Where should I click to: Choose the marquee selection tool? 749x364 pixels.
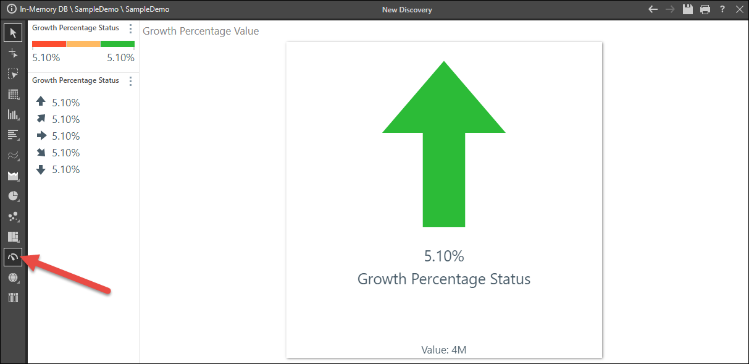[x=13, y=74]
